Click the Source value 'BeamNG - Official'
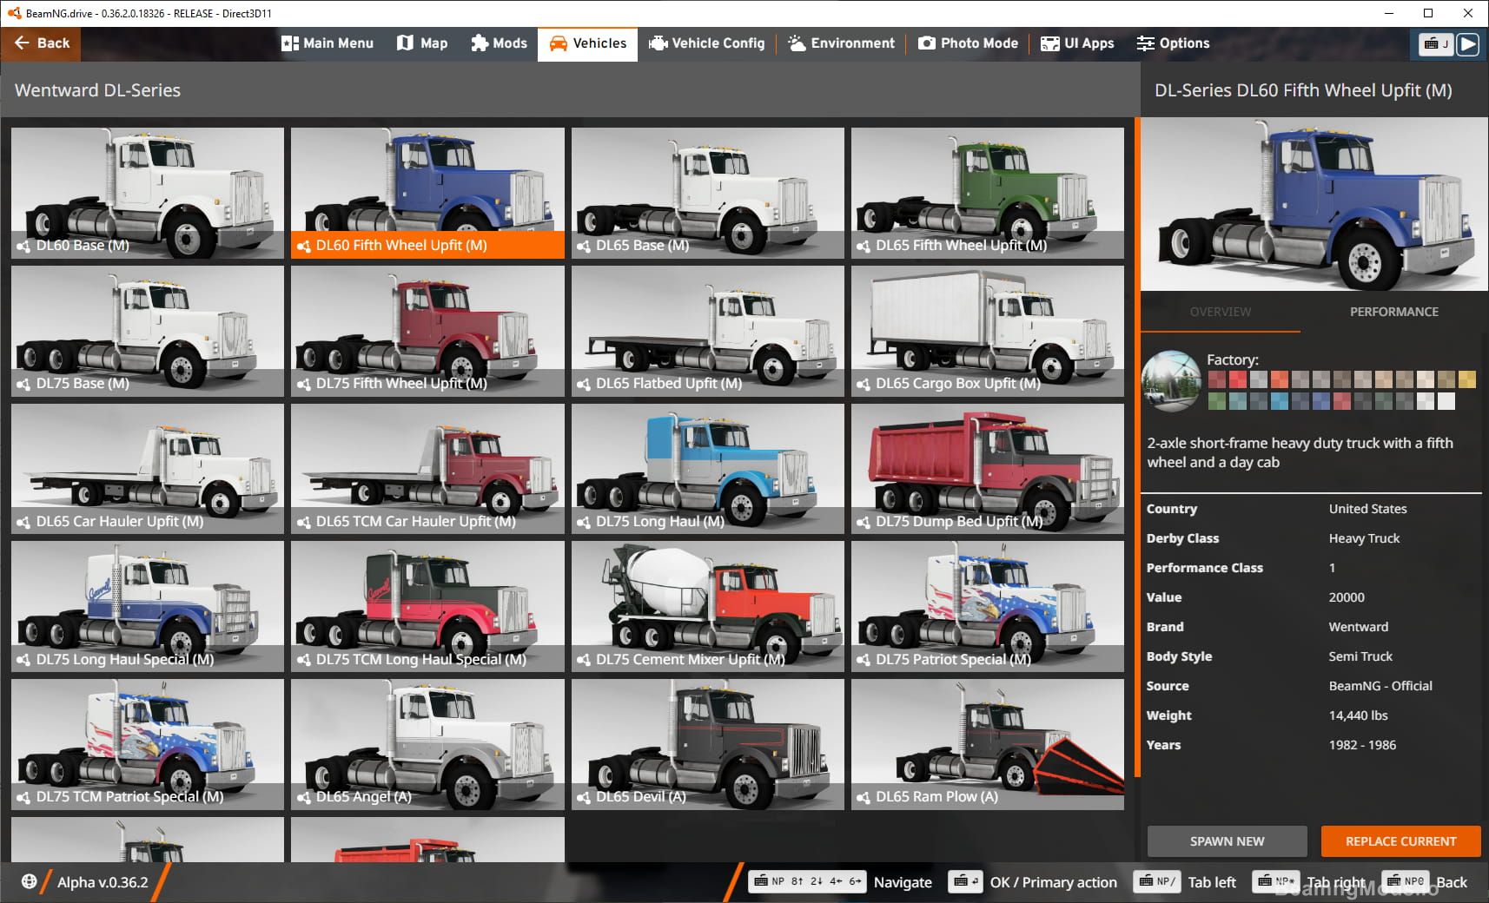Viewport: 1489px width, 903px height. point(1380,686)
